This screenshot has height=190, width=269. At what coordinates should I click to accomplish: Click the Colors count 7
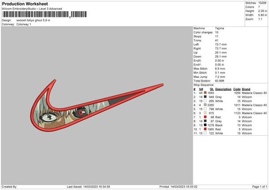coord(259,7)
